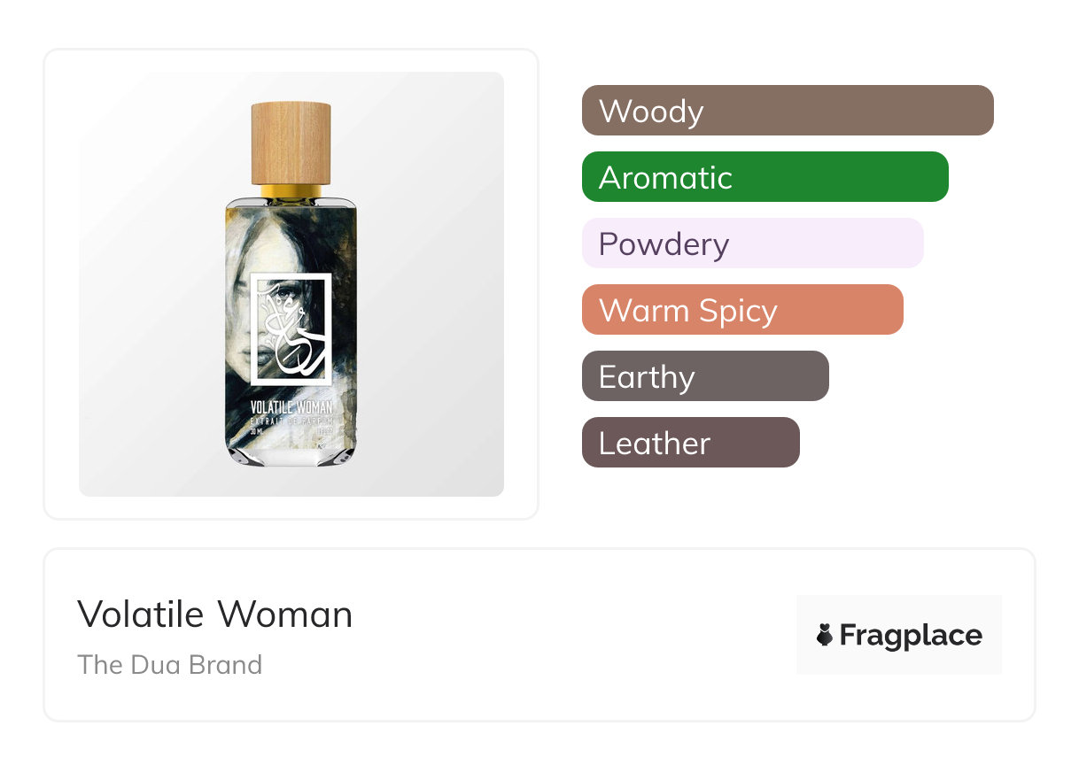The height and width of the screenshot is (765, 1079).
Task: Click the white calligraphy emblem on bottle
Action: (x=290, y=328)
